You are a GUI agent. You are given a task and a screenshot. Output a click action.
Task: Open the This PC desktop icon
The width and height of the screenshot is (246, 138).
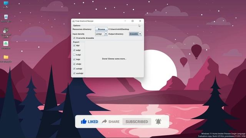pos(6,5)
